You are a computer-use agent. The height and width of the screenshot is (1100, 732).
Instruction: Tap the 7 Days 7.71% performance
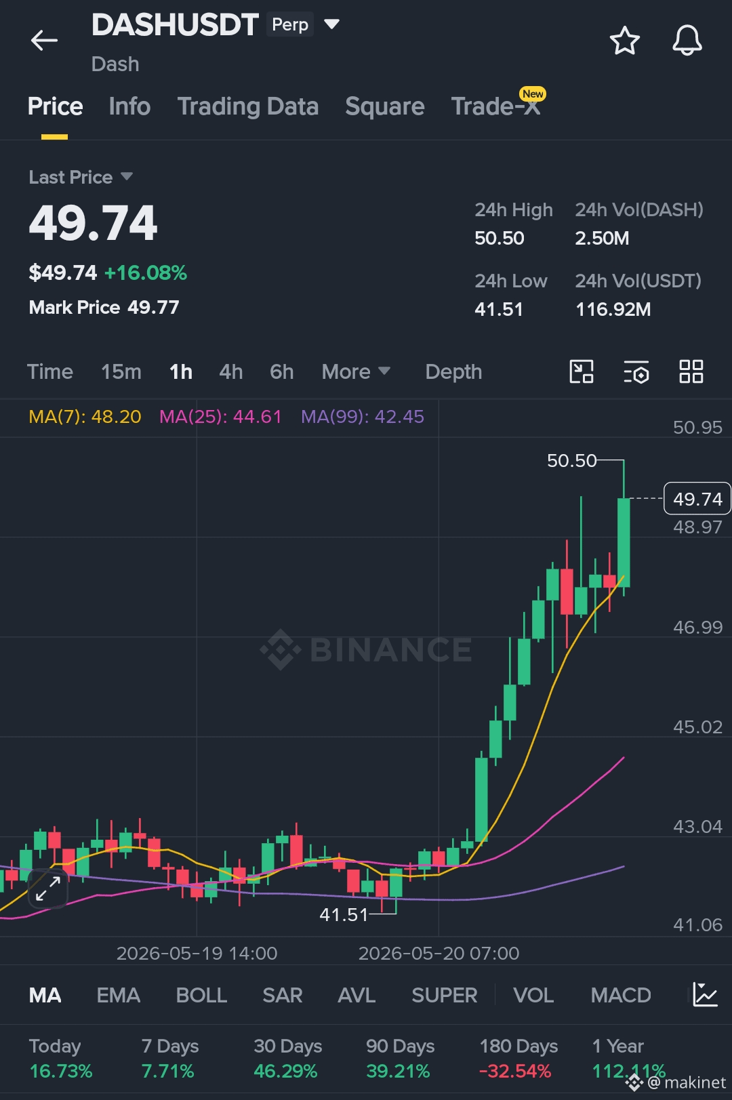point(169,1059)
